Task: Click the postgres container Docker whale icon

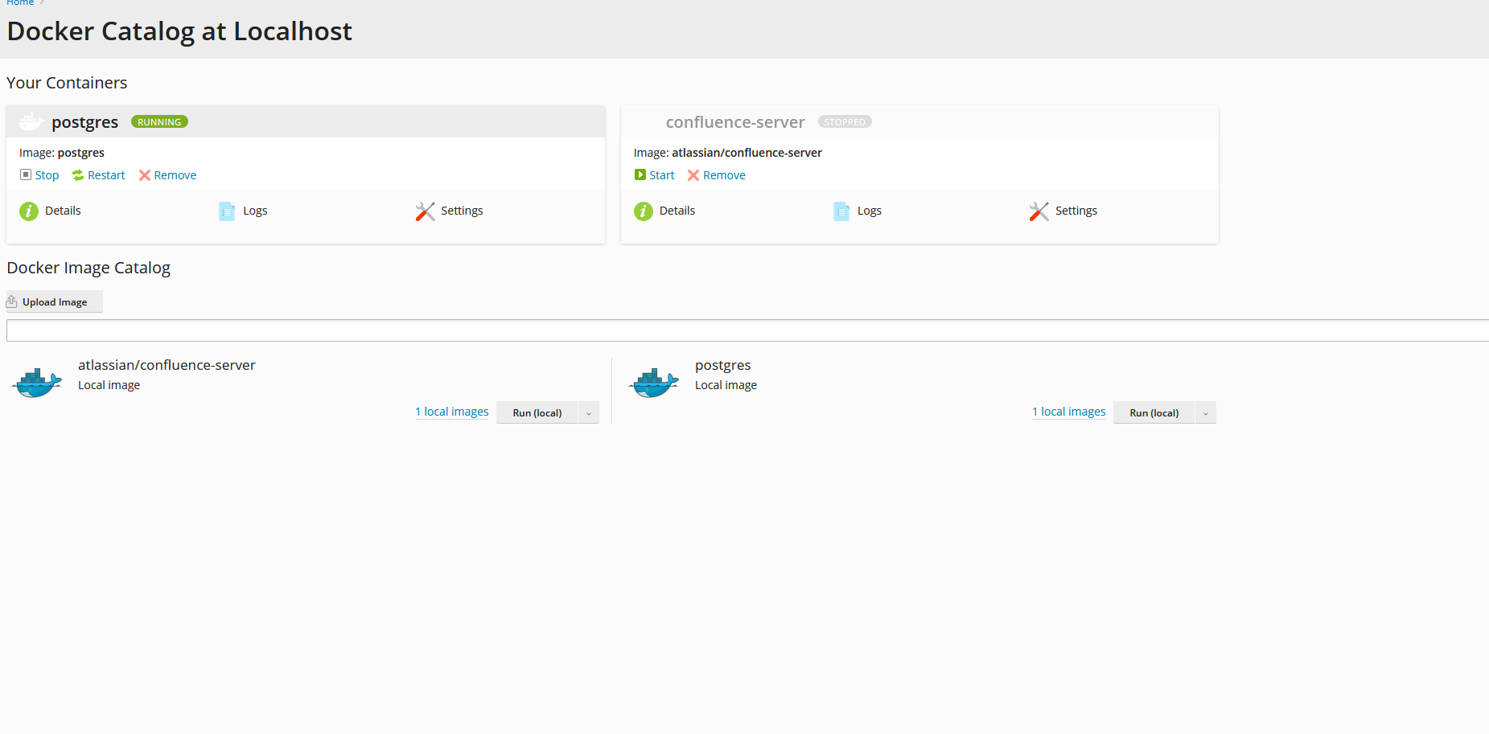Action: (x=31, y=121)
